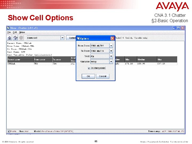
Task: Click the From zone cell in data row
Action: (43, 64)
